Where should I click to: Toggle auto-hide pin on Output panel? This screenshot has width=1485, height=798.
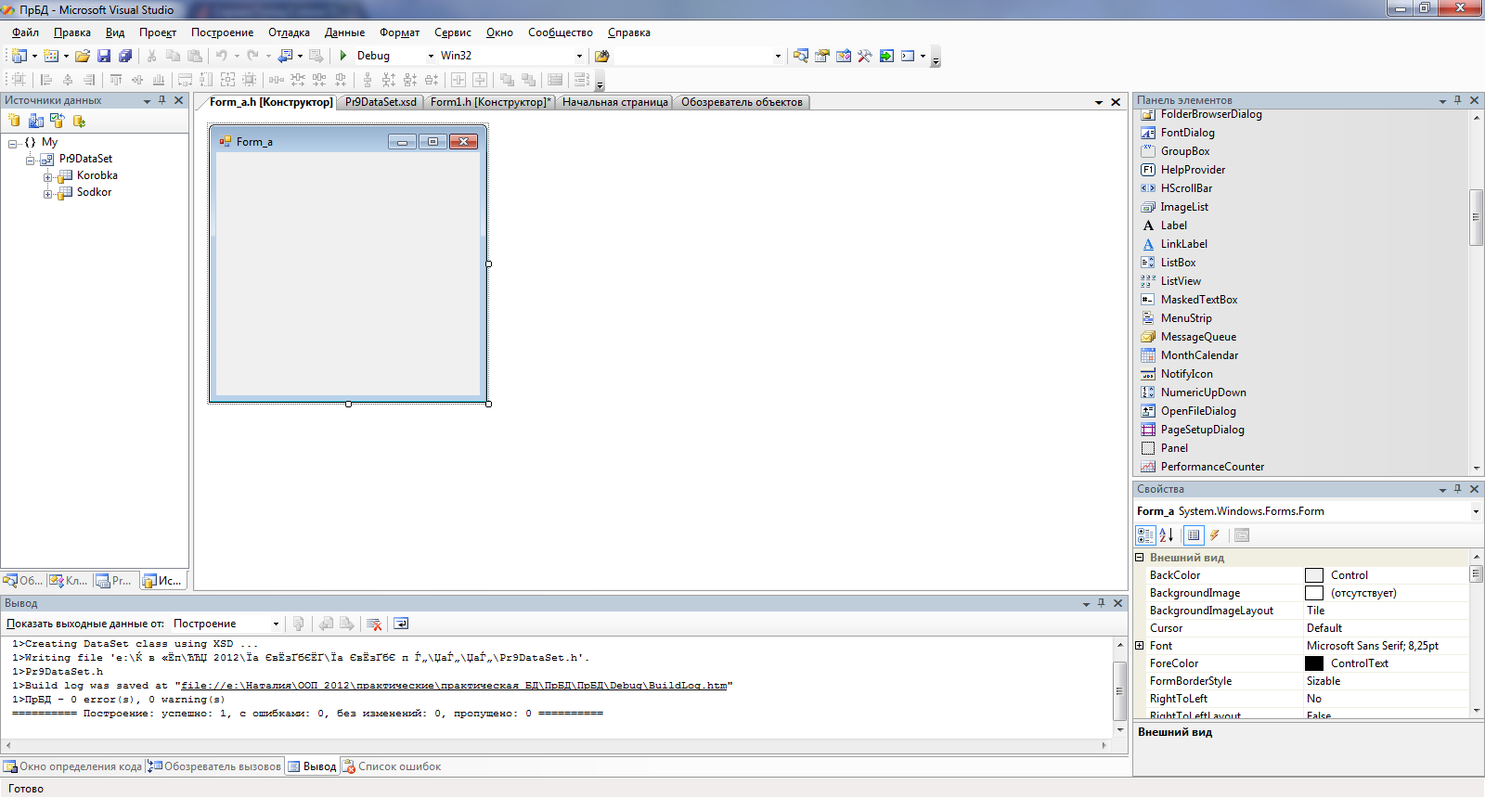coord(1102,603)
